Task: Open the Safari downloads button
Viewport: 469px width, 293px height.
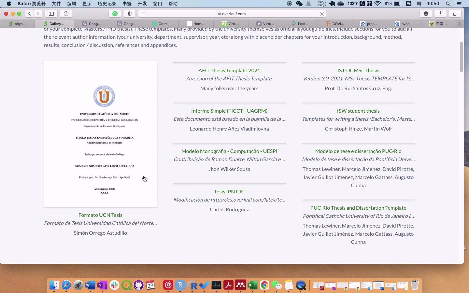Action: (x=426, y=14)
